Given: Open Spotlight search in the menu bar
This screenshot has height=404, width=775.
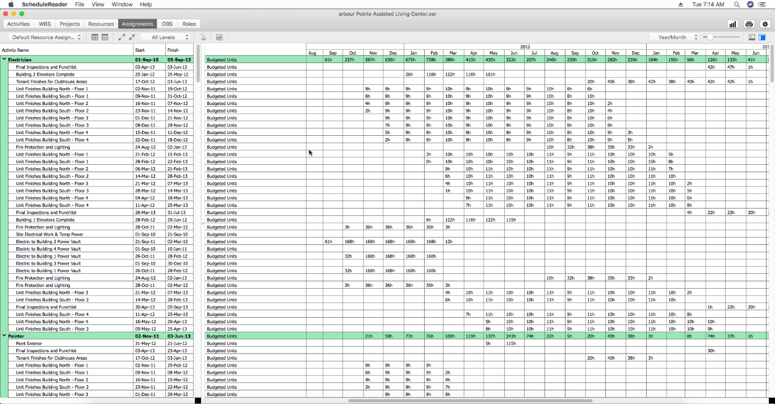Looking at the screenshot, I should (x=737, y=4).
